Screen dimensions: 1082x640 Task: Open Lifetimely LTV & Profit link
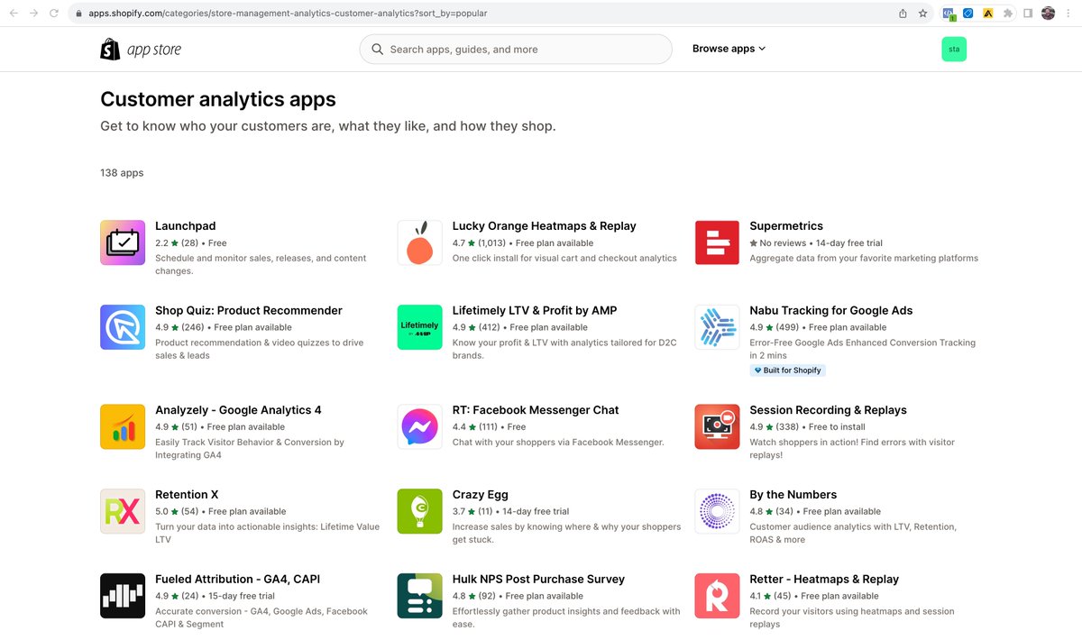535,311
